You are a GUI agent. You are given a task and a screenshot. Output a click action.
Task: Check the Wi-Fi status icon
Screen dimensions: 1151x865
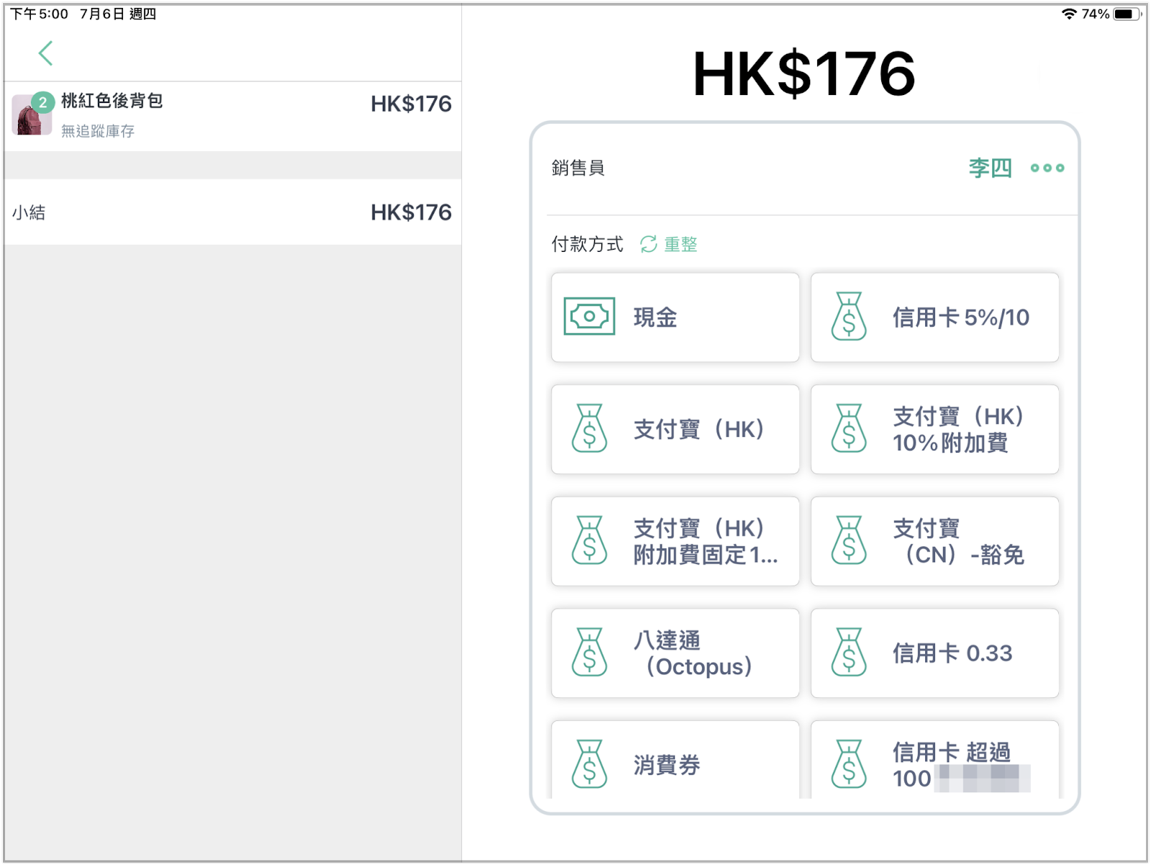point(1069,14)
